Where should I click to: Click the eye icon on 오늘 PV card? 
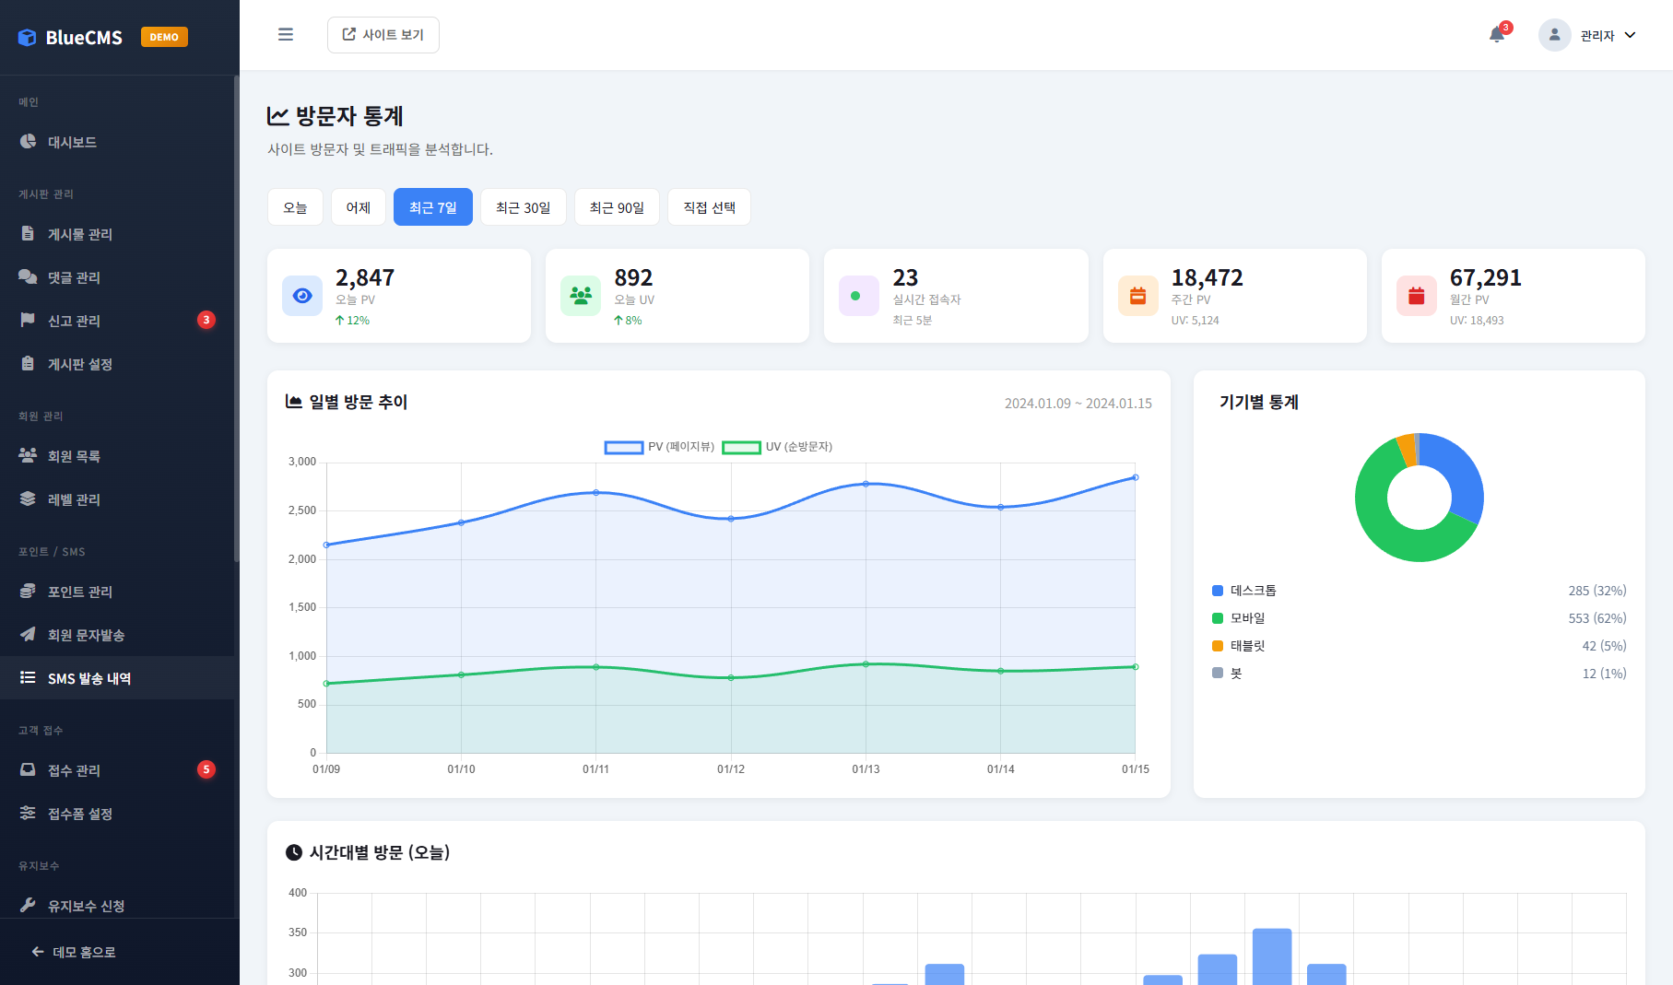coord(302,296)
